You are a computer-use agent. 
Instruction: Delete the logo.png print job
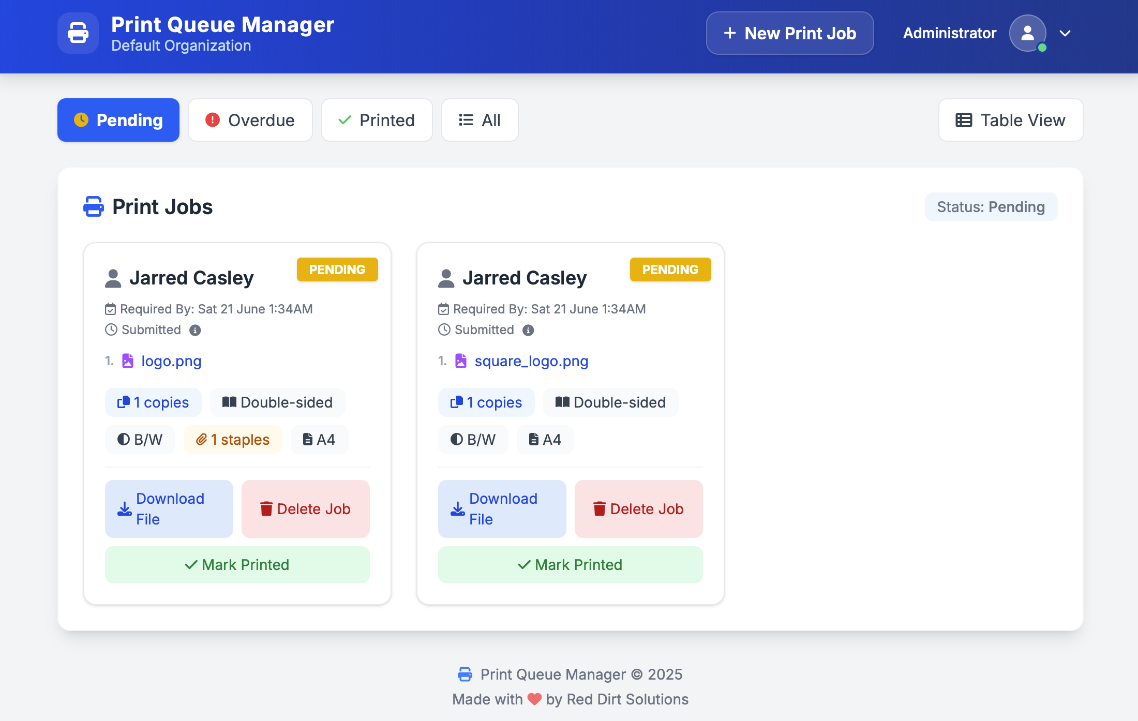coord(306,509)
